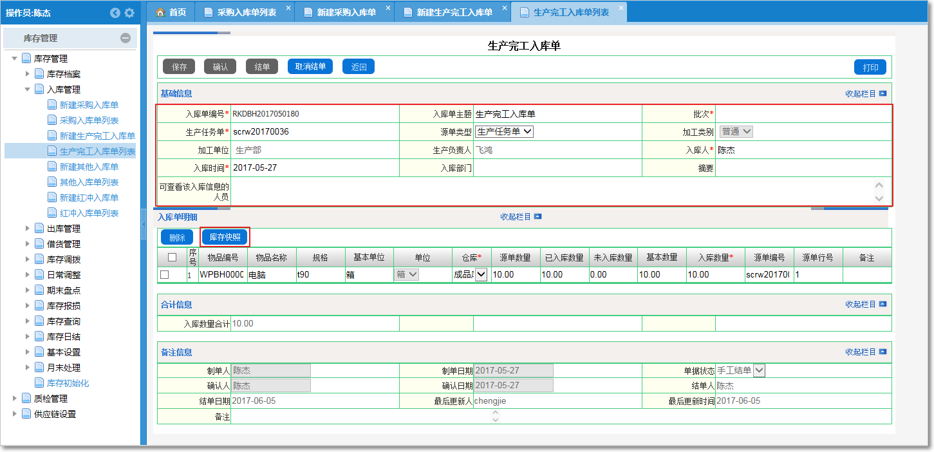The image size is (934, 452).
Task: Open the 源单类型 dropdown
Action: pos(504,131)
